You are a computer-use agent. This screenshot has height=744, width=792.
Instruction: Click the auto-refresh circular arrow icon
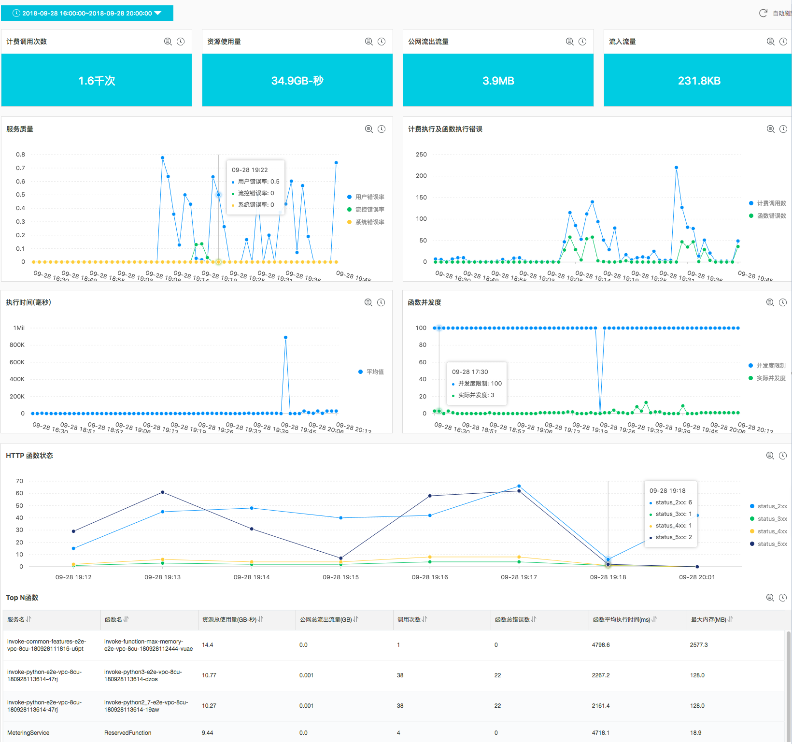[x=763, y=13]
